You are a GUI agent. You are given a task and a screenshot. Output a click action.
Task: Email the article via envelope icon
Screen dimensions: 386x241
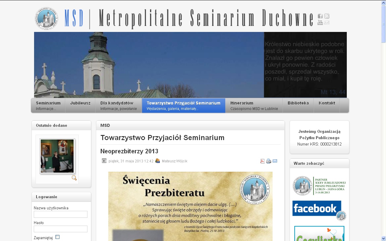click(275, 161)
